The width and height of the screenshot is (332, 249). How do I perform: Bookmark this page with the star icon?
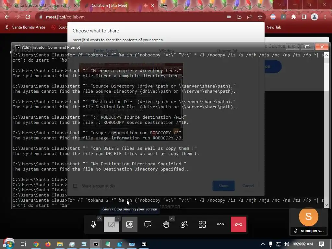(260, 17)
